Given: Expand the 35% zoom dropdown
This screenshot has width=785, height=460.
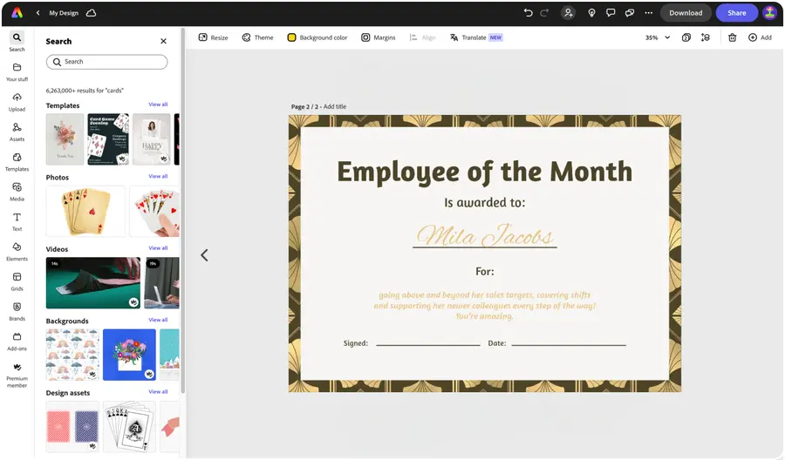Looking at the screenshot, I should point(658,37).
